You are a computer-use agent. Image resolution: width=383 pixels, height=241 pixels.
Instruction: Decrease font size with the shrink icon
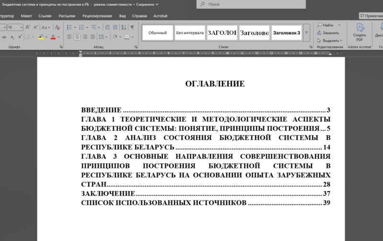[35, 27]
